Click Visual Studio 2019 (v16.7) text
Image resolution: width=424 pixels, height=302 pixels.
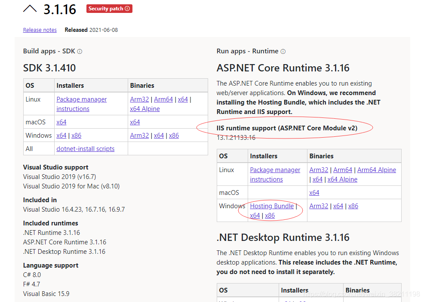click(59, 177)
